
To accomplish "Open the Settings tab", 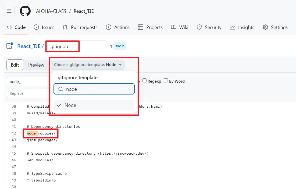I will [275, 27].
